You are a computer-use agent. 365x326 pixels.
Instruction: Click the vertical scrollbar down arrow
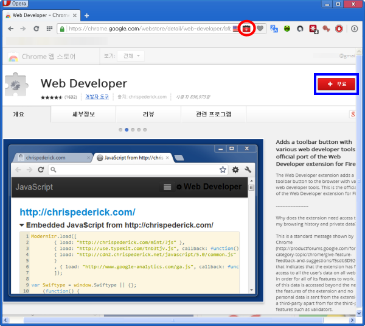pos(359,313)
